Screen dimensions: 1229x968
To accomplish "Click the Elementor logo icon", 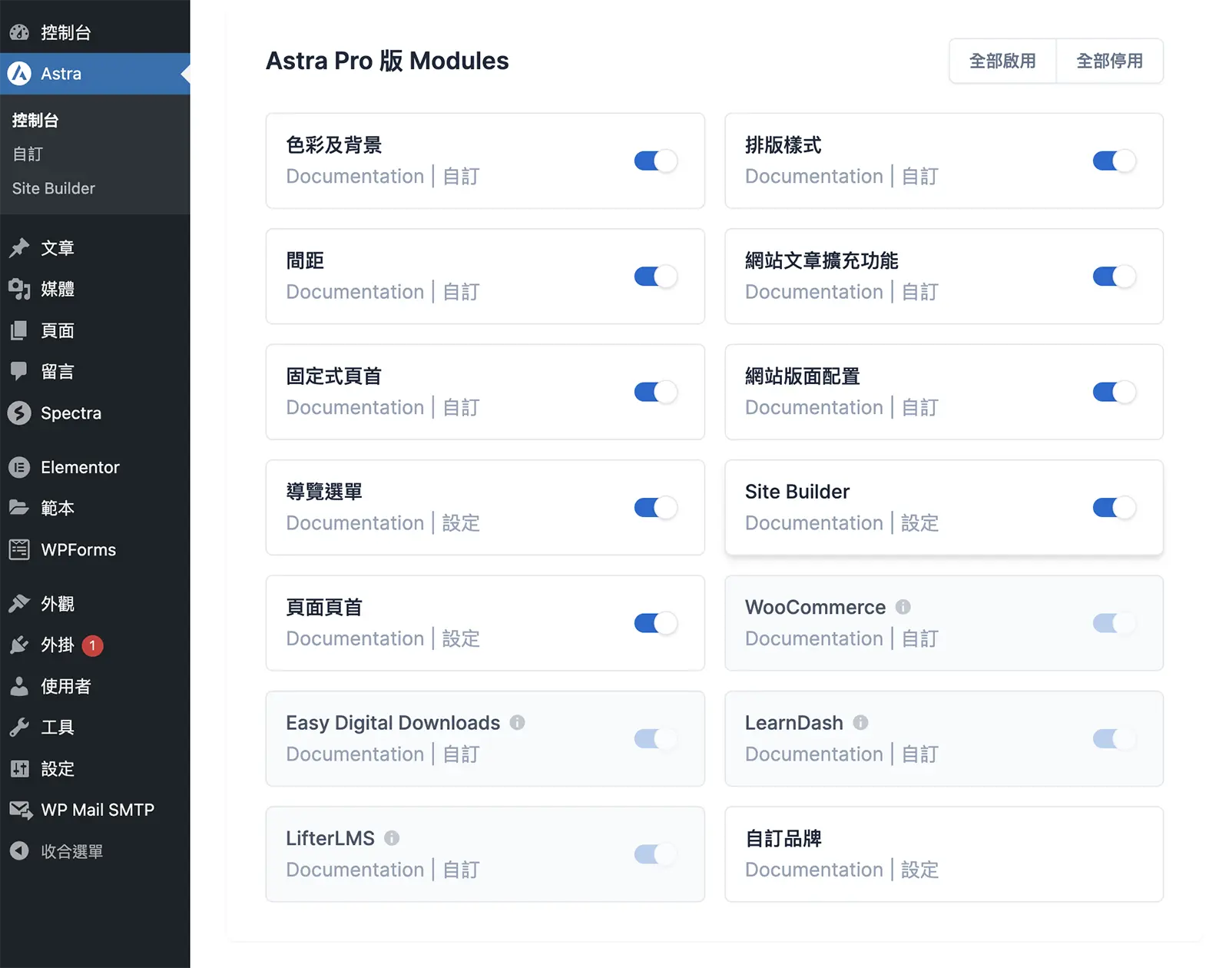I will 19,467.
